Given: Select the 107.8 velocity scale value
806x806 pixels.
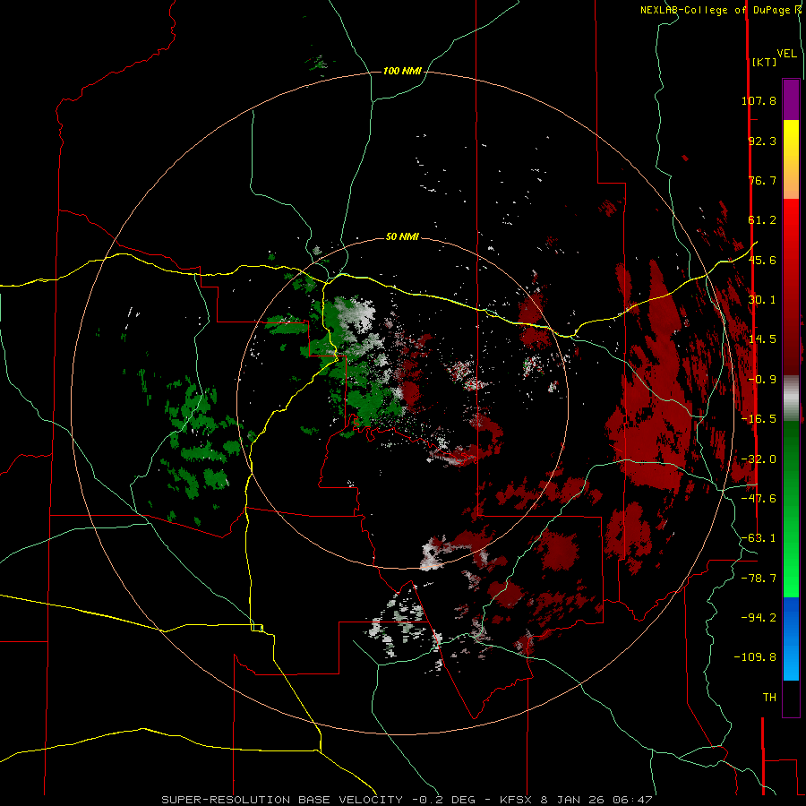Looking at the screenshot, I should tap(759, 100).
